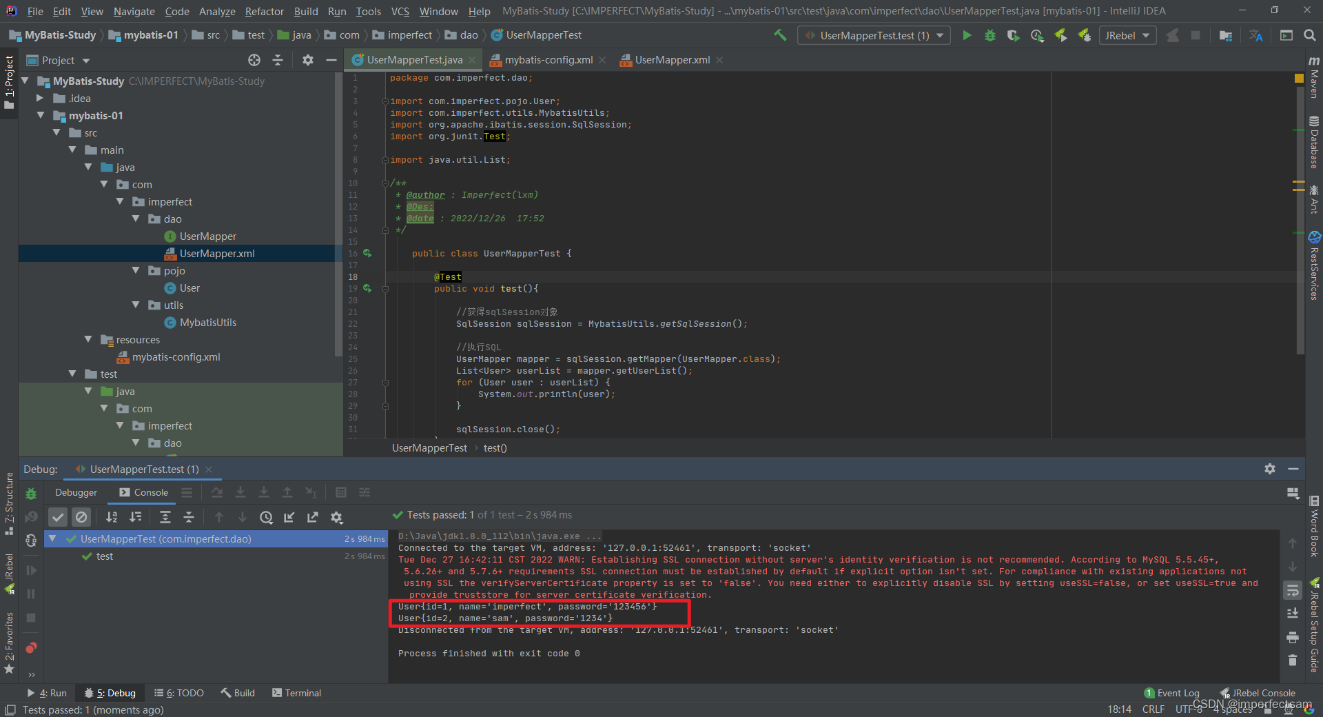
Task: Open the Terminal tool window
Action: pos(296,693)
